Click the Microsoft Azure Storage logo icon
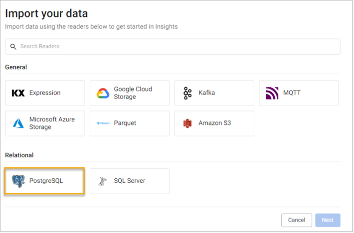 pos(18,123)
